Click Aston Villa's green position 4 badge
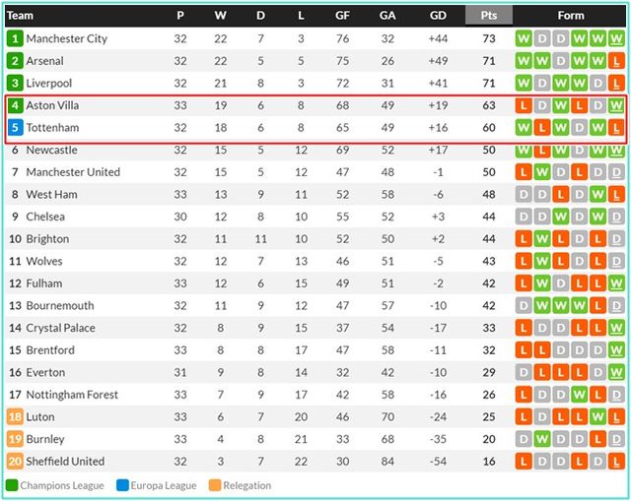This screenshot has width=631, height=501. [15, 105]
